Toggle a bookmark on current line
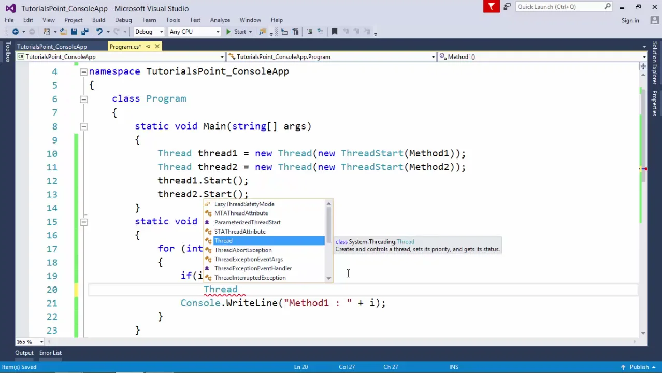The width and height of the screenshot is (662, 373). coord(335,32)
